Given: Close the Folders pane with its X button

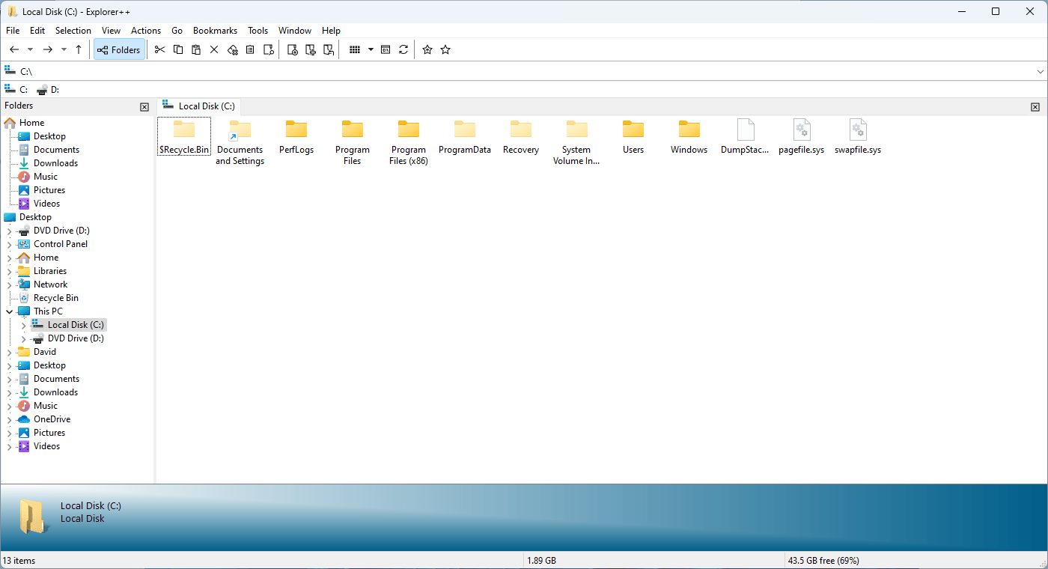Looking at the screenshot, I should pos(144,106).
